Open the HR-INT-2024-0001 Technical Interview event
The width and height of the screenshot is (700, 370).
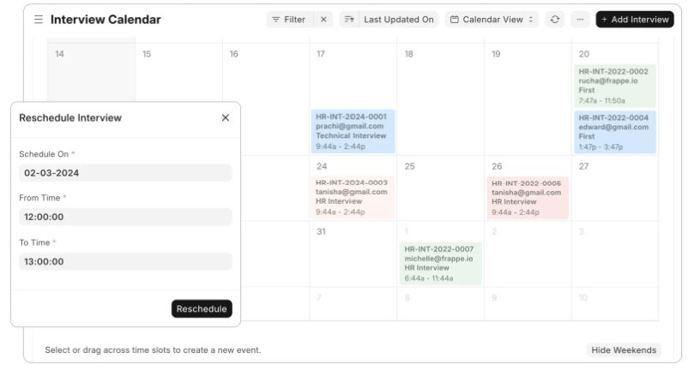(353, 131)
